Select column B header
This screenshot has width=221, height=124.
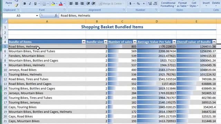97,21
